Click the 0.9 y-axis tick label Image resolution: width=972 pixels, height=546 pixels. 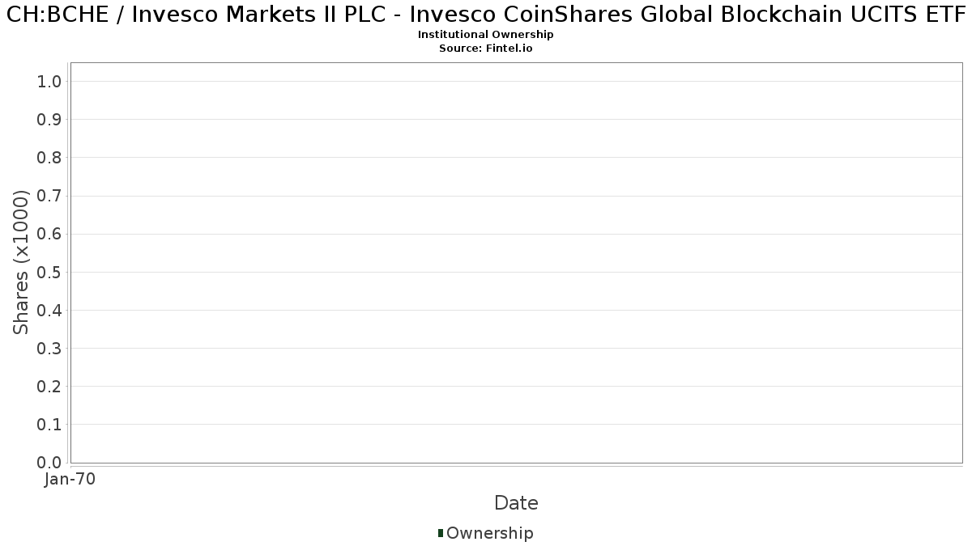click(x=49, y=120)
